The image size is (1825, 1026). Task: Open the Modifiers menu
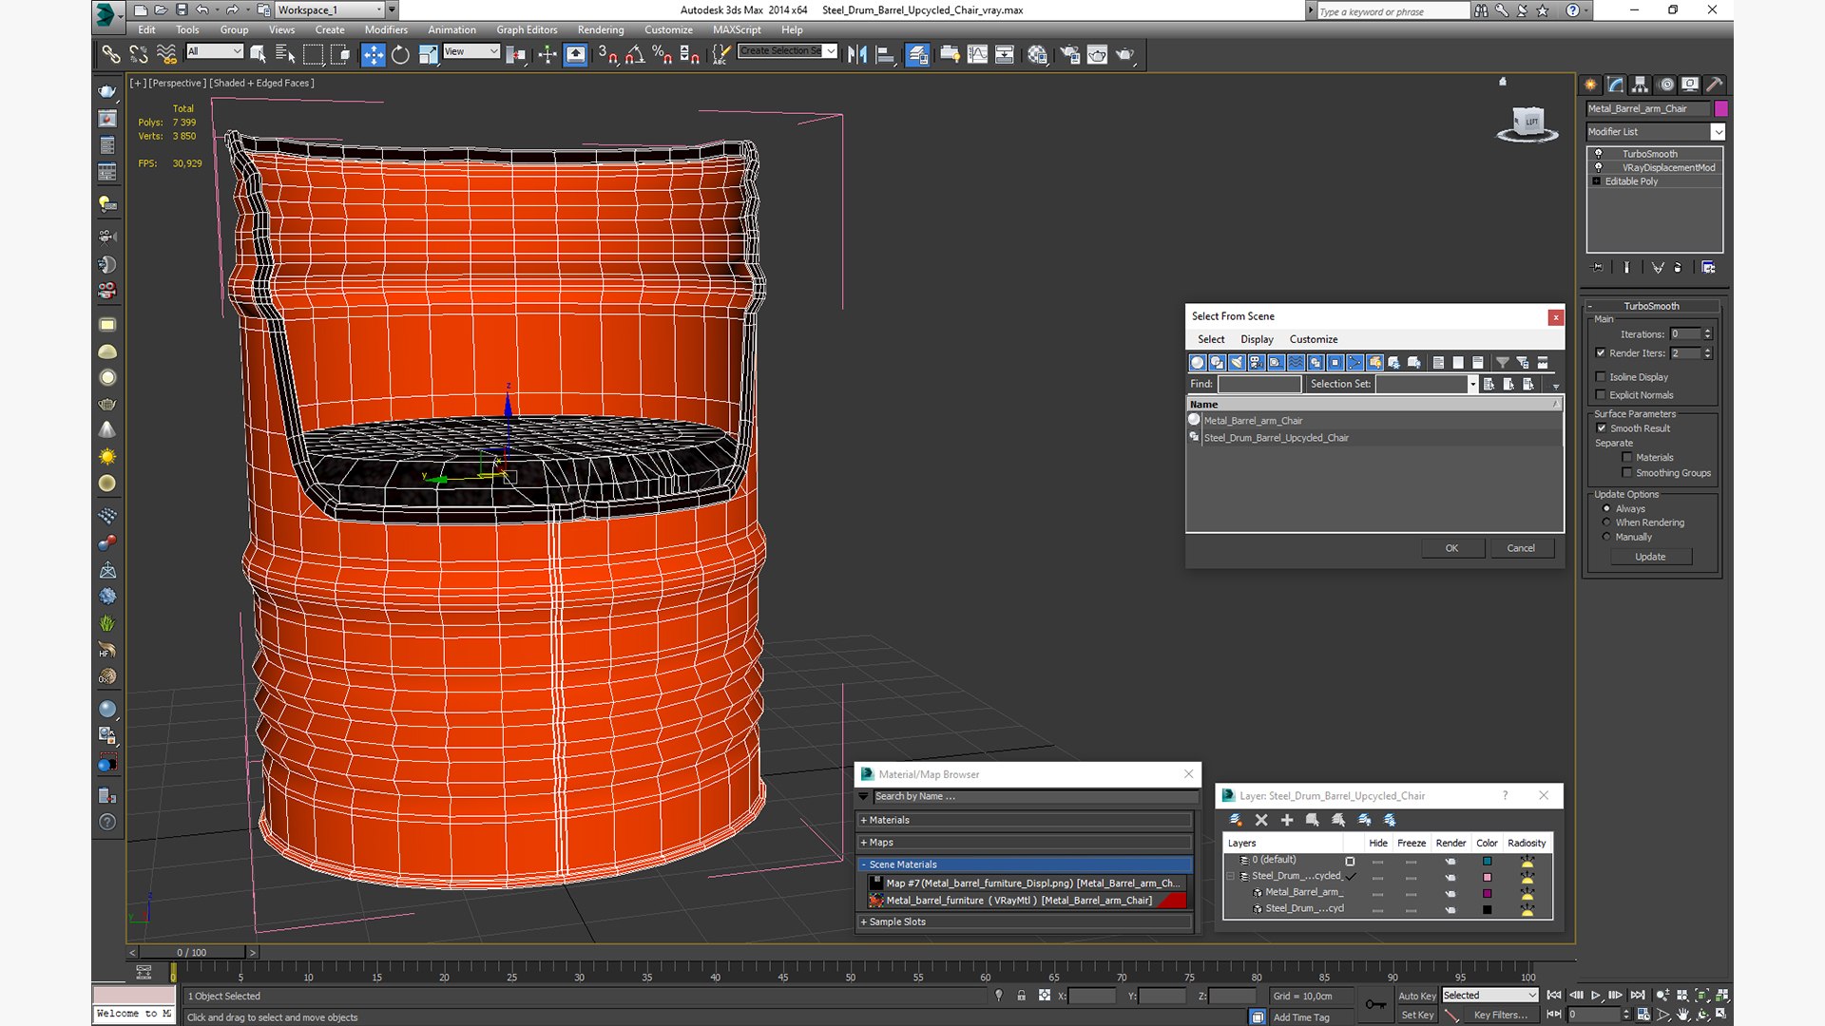(386, 29)
